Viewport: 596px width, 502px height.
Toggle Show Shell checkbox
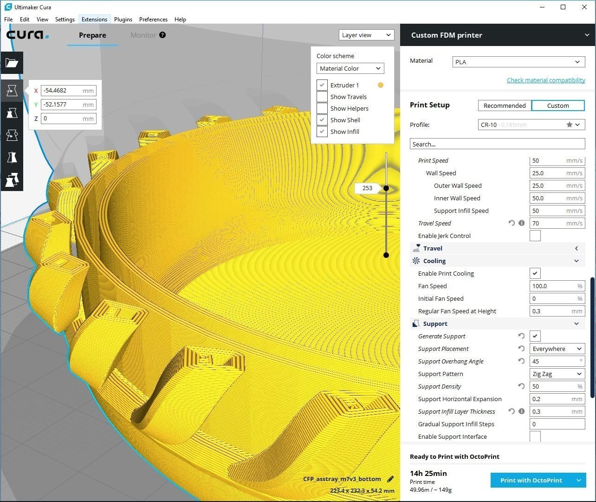click(x=322, y=120)
